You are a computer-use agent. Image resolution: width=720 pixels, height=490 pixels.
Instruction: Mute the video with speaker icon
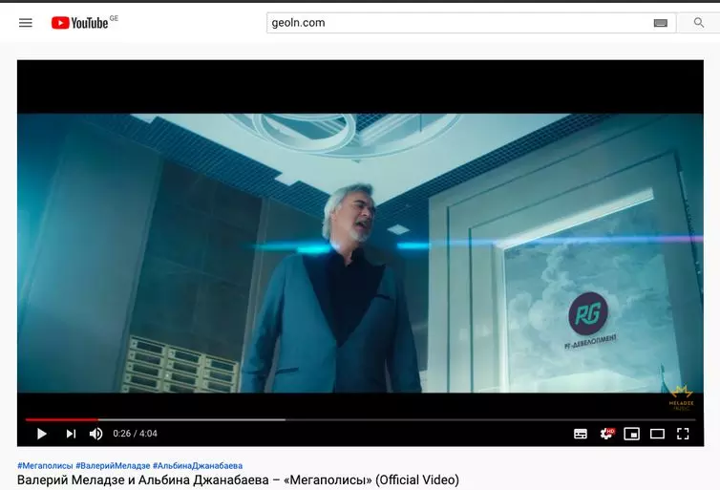pyautogui.click(x=96, y=434)
